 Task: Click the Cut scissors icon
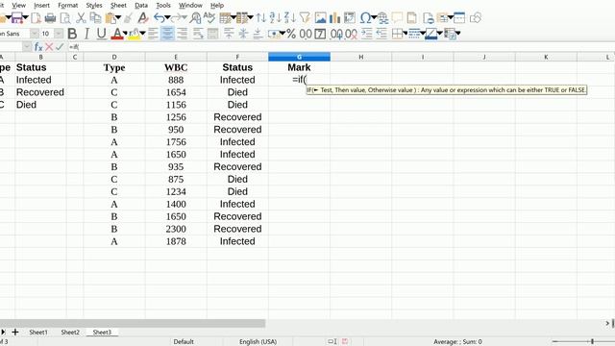coord(81,18)
